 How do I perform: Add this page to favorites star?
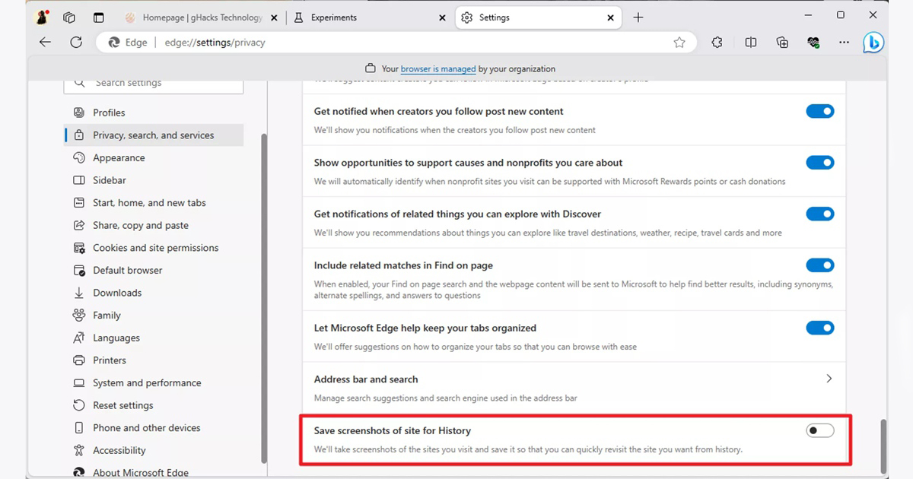pos(679,43)
